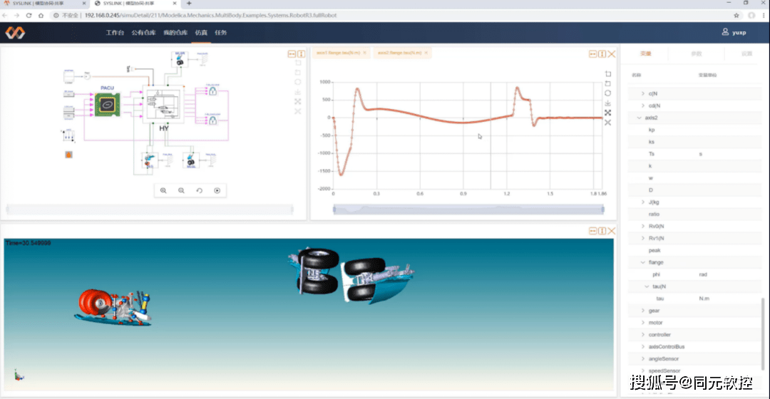
Task: Select the Ts variable row
Action: [694, 154]
